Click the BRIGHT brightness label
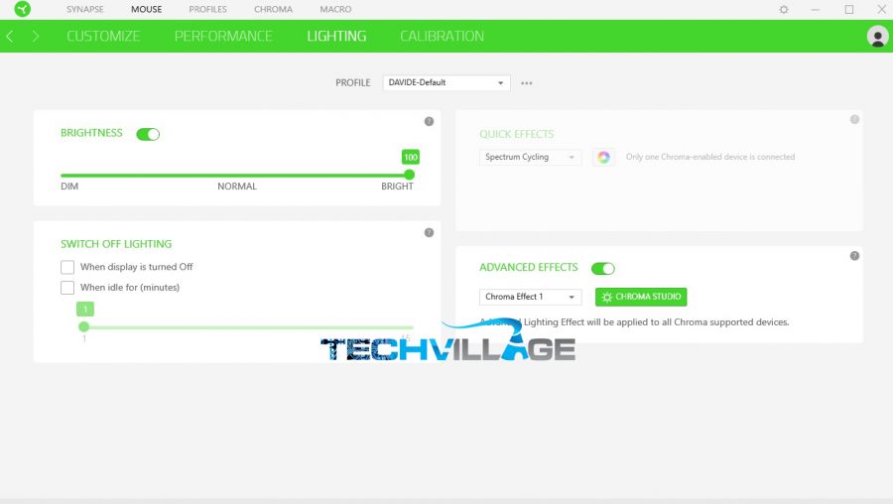The width and height of the screenshot is (893, 504). [x=397, y=187]
